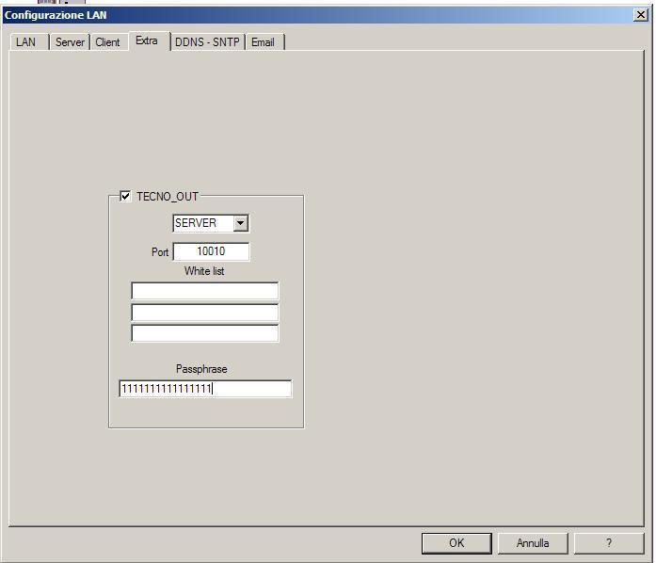
Task: Confirm settings with the OK button
Action: click(456, 543)
